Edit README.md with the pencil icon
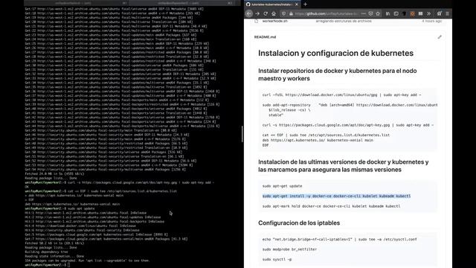The height and width of the screenshot is (268, 476). tap(440, 37)
